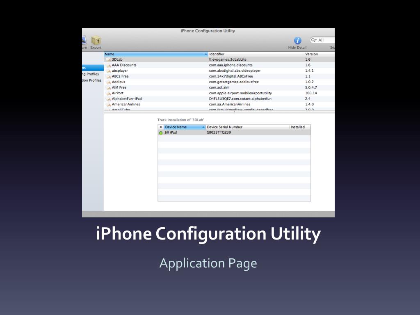Select the AIM Free application row
The image size is (420, 315).
tap(219, 88)
